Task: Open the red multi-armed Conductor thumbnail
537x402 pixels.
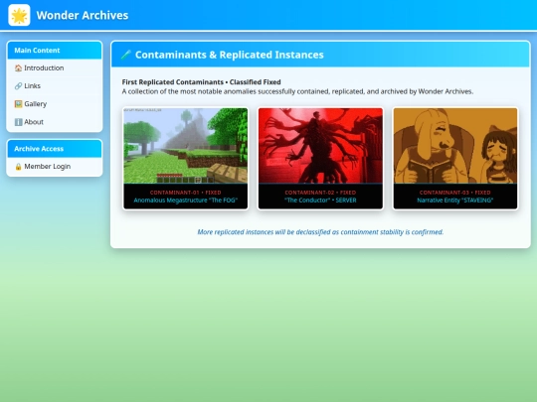Action: (x=320, y=146)
